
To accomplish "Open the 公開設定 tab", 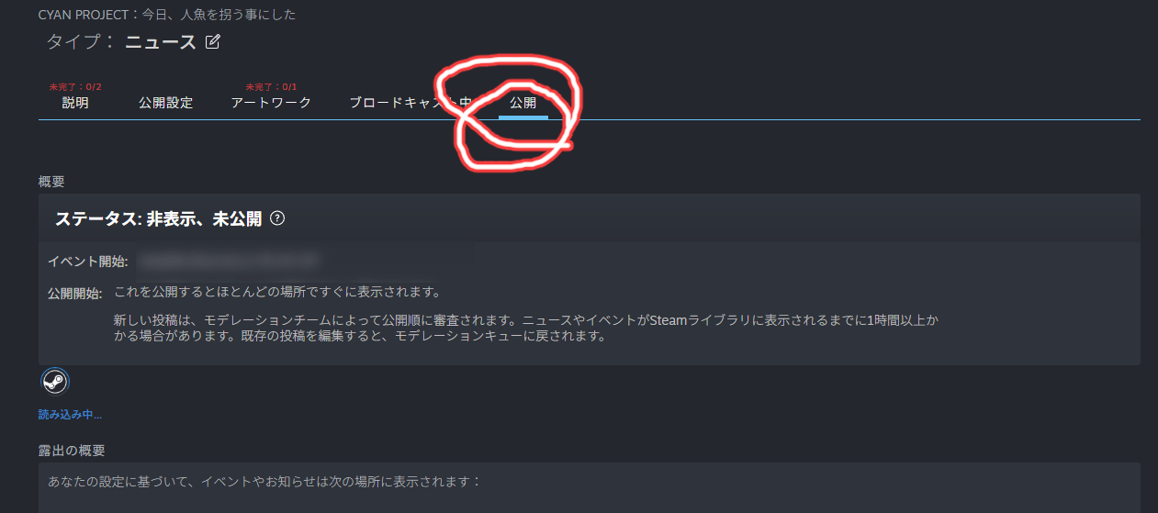I will (166, 103).
